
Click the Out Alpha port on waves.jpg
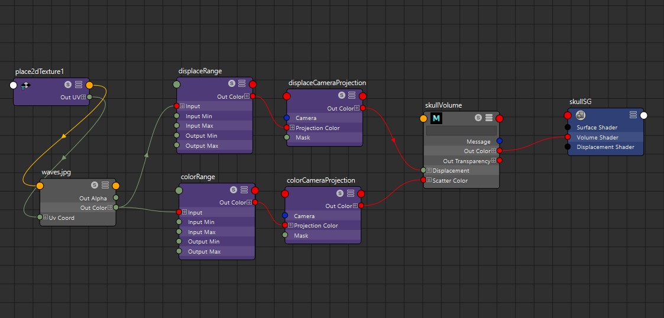coord(116,198)
